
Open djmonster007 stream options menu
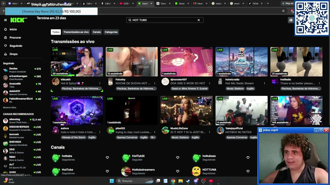(210, 83)
